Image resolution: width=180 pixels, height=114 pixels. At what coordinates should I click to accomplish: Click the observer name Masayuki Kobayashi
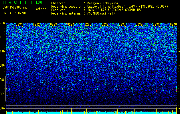pyautogui.click(x=103, y=3)
